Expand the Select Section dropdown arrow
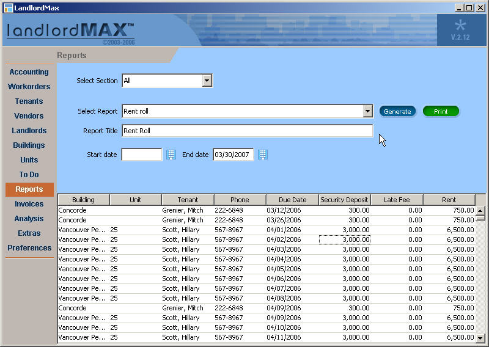The height and width of the screenshot is (347, 489). pyautogui.click(x=207, y=81)
